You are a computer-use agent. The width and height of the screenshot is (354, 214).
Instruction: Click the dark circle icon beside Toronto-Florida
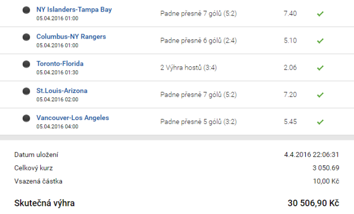coord(27,64)
